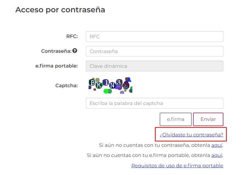The width and height of the screenshot is (245, 175).
Task: Click the "Si aún no cuentas con tu contraseña" text
Action: [x=154, y=145]
